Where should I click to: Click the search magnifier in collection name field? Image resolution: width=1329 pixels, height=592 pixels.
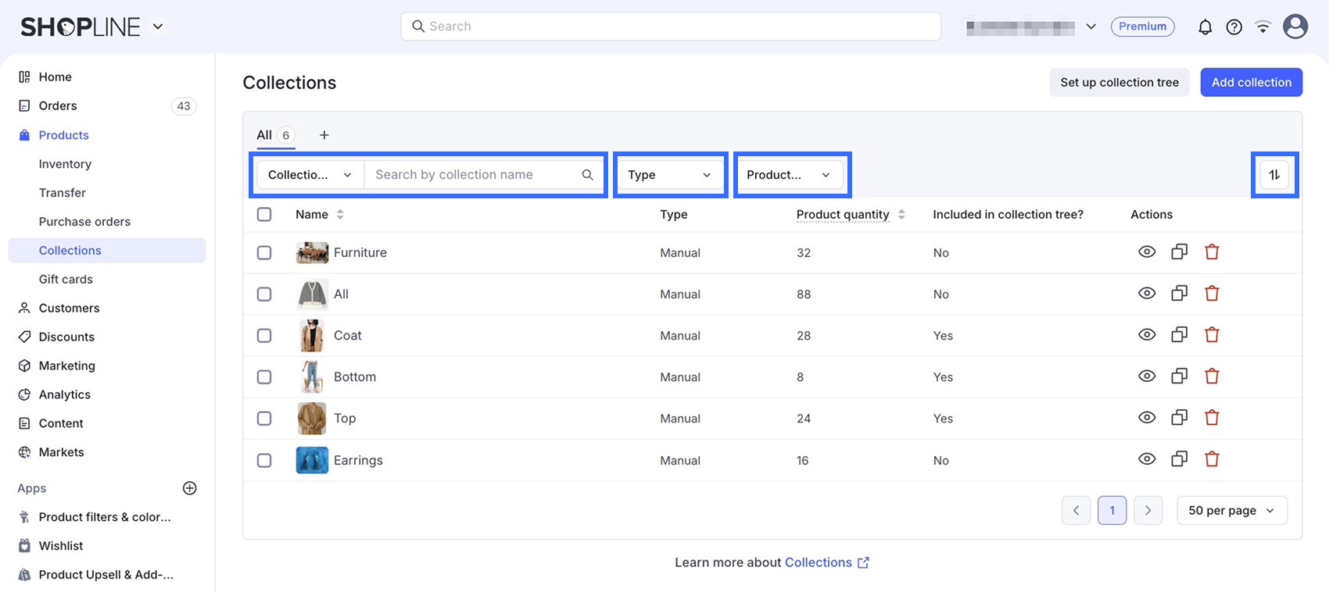588,175
